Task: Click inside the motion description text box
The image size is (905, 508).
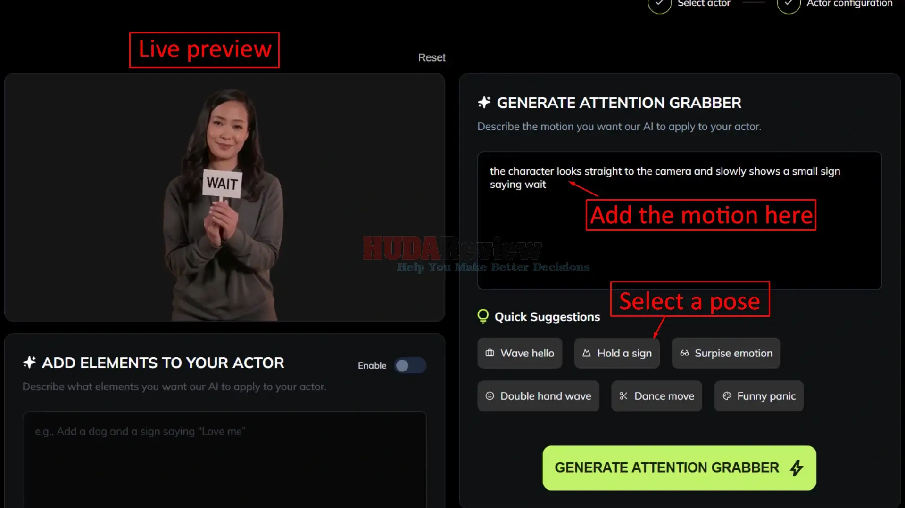Action: [679, 220]
